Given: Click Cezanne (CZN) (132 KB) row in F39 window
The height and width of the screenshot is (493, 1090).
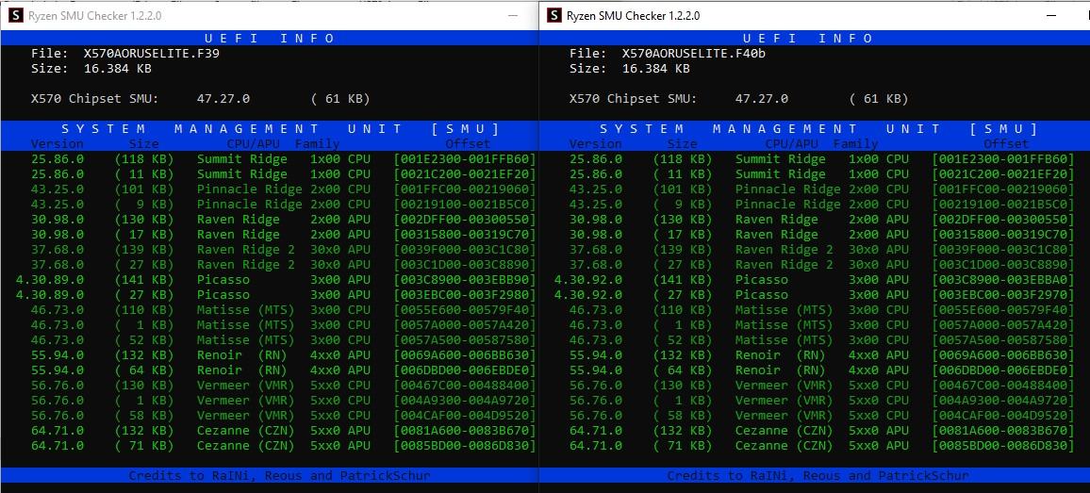Looking at the screenshot, I should [284, 431].
